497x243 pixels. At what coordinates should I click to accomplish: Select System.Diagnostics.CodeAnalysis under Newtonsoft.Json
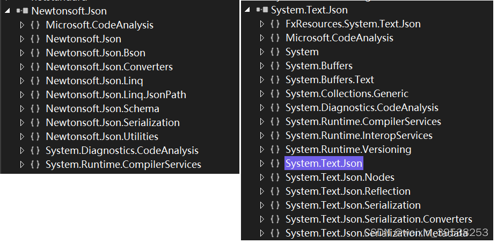tap(122, 151)
